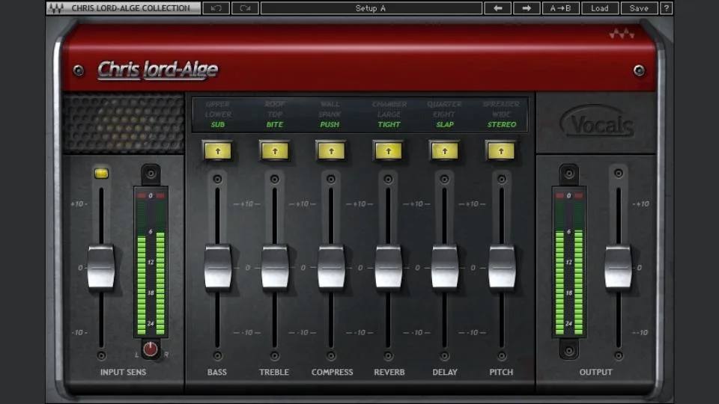719x404 pixels.
Task: Click the Chris Lord-Alge Collection title
Action: [x=130, y=8]
